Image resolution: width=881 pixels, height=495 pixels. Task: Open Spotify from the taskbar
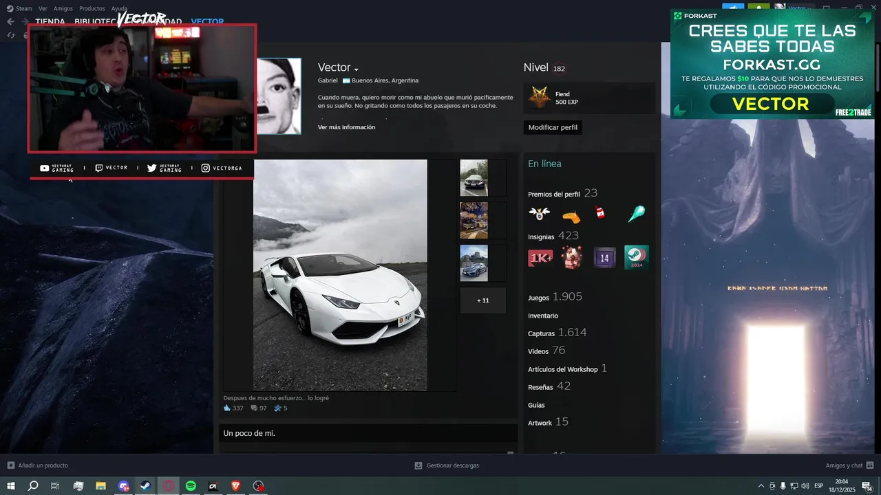(x=191, y=486)
